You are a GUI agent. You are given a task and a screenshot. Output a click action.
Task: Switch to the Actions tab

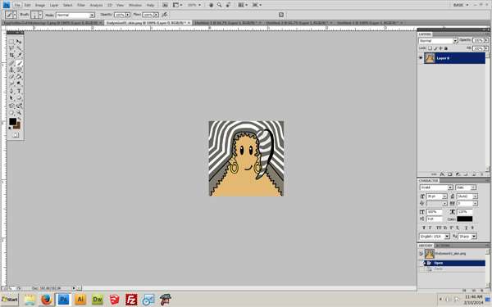443,246
